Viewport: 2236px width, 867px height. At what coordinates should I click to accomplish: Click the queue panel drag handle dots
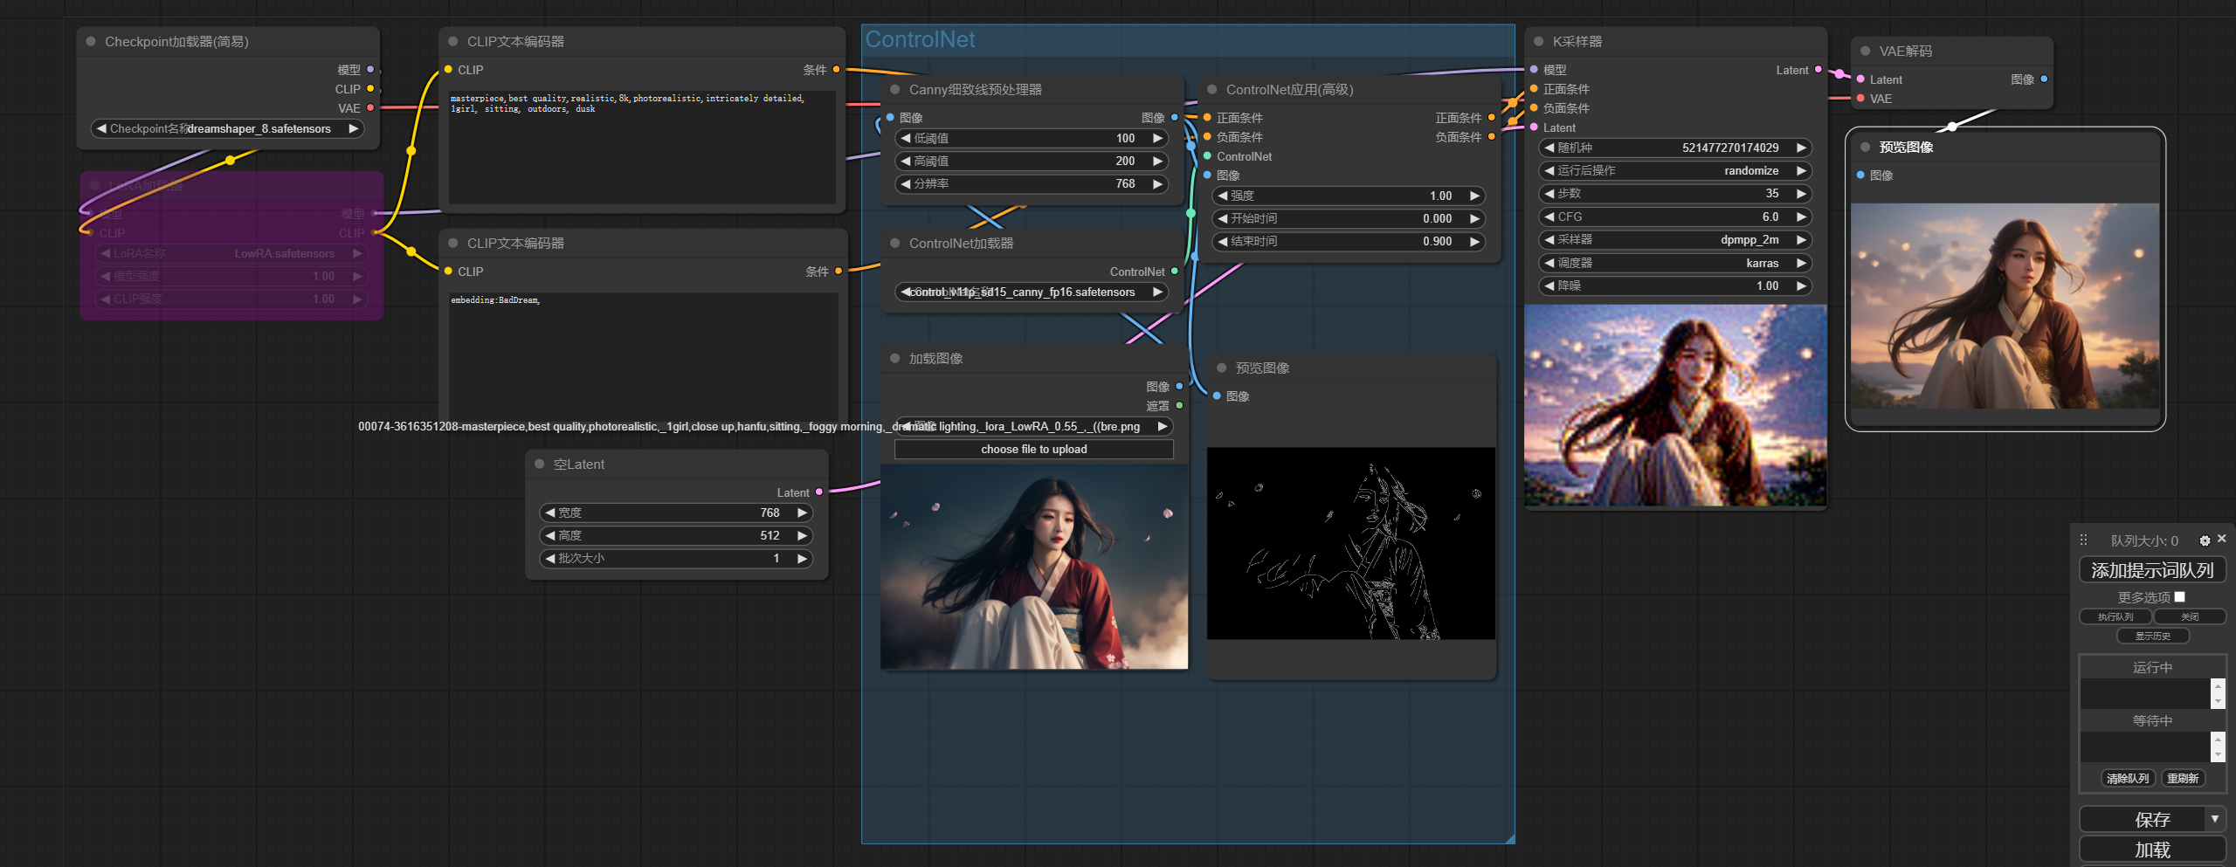(x=2084, y=540)
